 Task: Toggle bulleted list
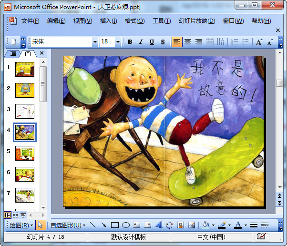245,42
